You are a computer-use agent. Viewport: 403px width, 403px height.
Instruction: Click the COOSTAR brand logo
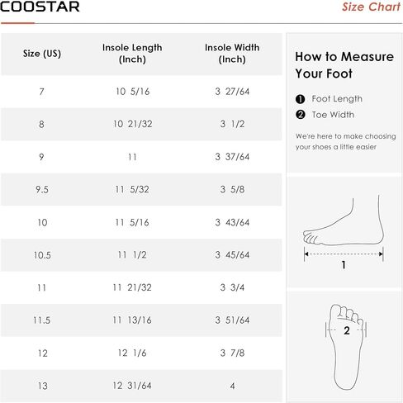tap(40, 7)
